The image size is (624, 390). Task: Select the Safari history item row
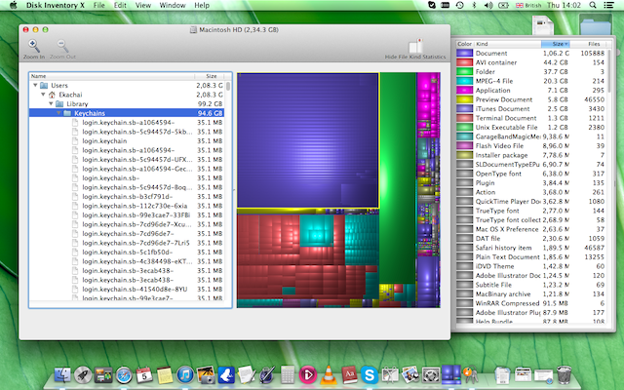point(530,248)
